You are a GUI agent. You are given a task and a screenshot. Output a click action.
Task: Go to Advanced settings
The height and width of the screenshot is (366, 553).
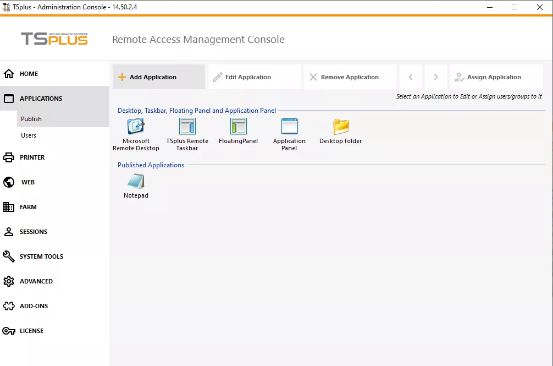coord(36,281)
